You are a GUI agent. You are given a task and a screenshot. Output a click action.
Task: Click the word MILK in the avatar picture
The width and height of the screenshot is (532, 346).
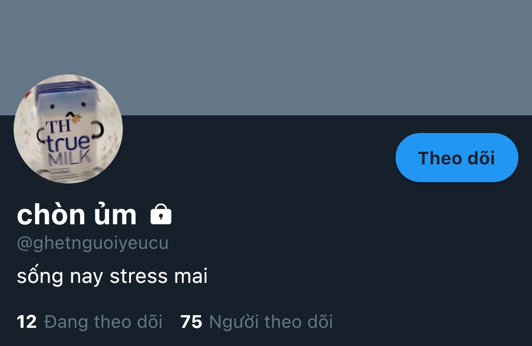70,158
